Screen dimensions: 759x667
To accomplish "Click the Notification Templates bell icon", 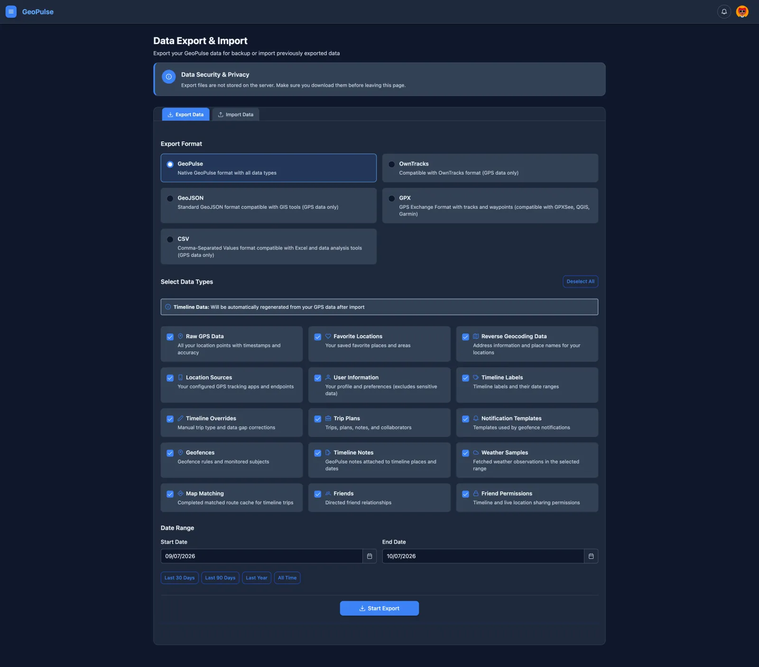I will (x=476, y=418).
